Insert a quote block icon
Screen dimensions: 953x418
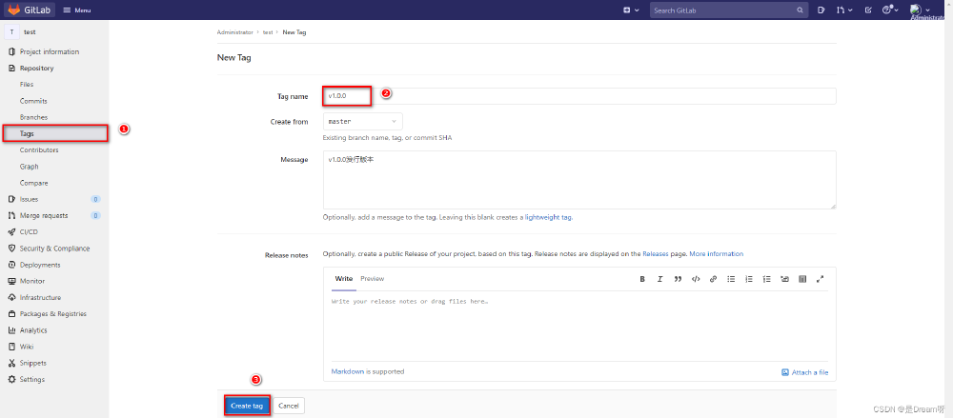[678, 279]
